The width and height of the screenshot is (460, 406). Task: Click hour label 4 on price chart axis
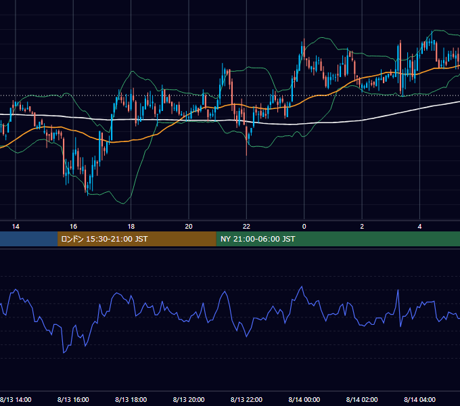[x=420, y=227]
